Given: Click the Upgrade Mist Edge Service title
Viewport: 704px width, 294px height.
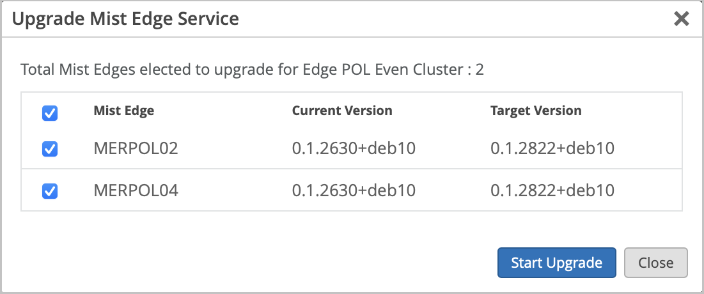Looking at the screenshot, I should (x=125, y=19).
